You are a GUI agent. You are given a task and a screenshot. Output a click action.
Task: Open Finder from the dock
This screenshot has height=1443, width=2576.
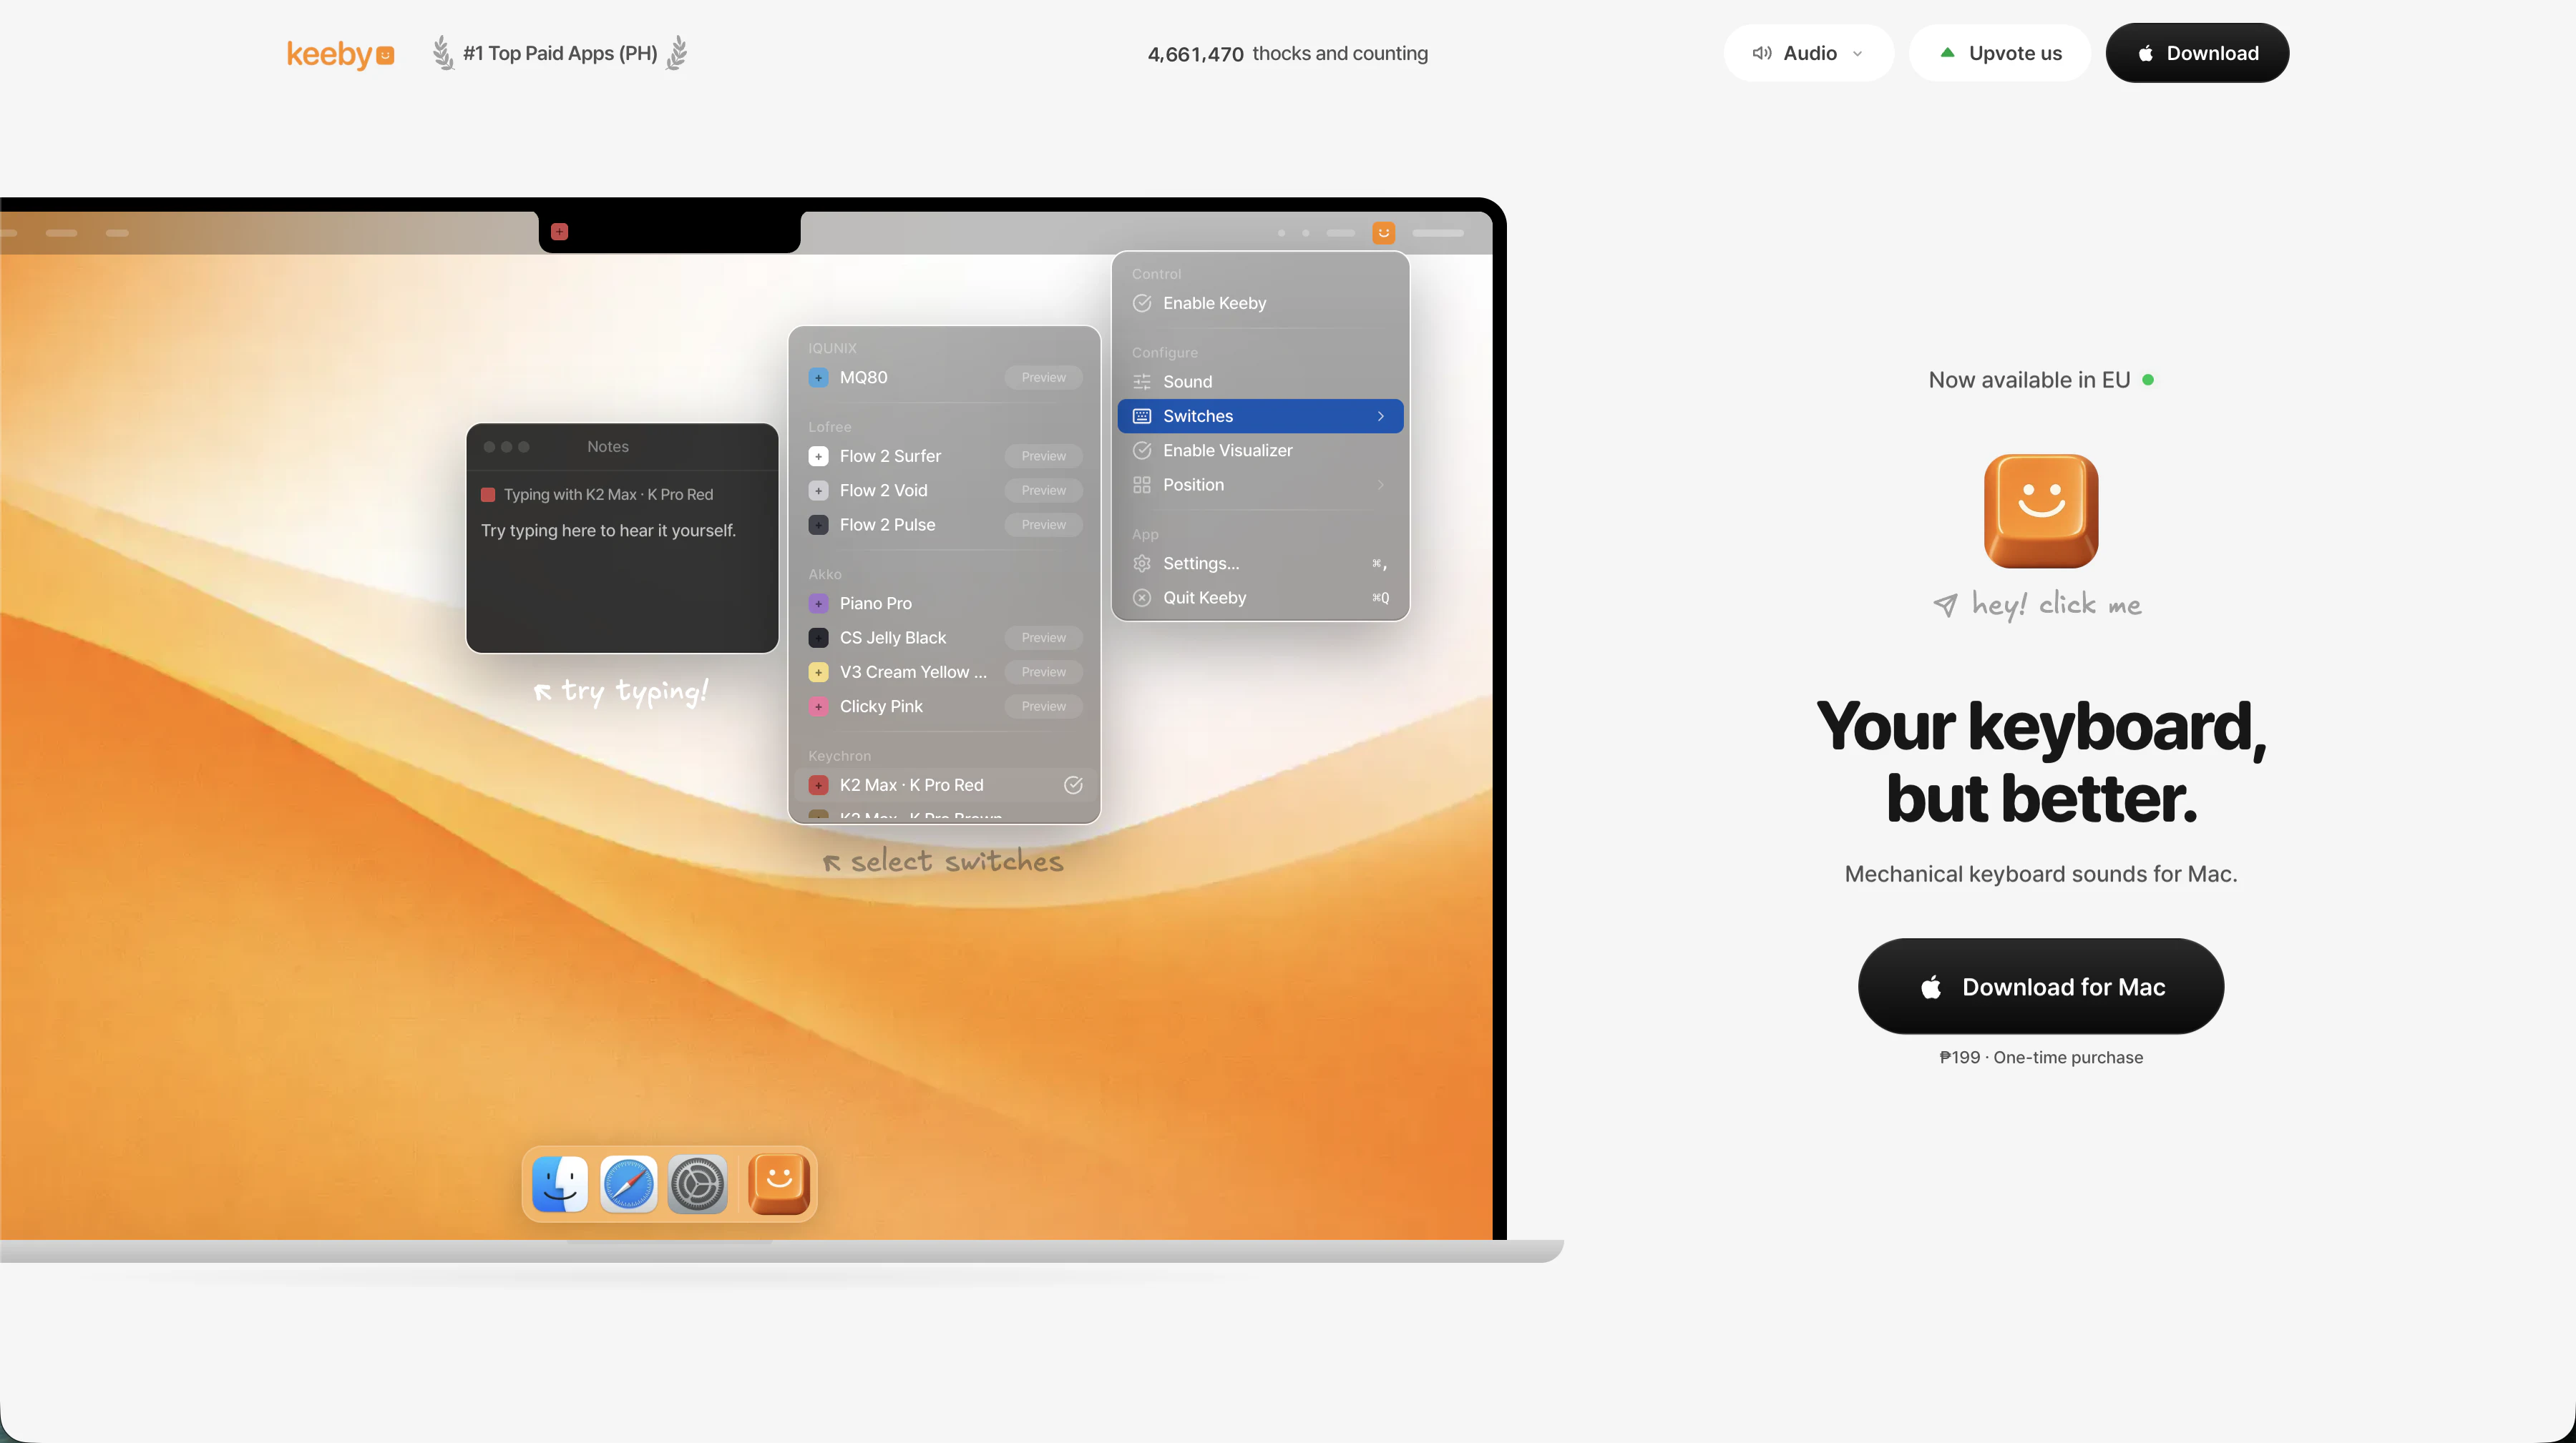pyautogui.click(x=560, y=1184)
